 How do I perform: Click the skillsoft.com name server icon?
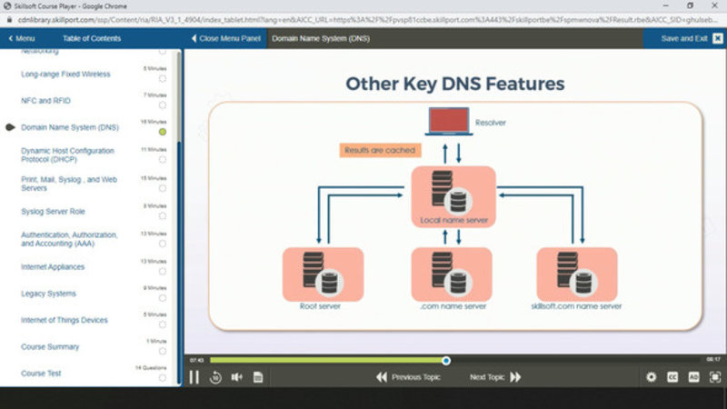(577, 274)
